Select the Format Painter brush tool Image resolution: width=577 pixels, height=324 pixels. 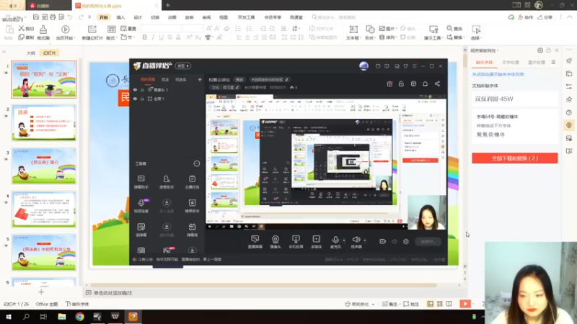[x=43, y=32]
